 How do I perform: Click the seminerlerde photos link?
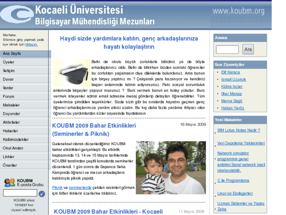(x=80, y=187)
